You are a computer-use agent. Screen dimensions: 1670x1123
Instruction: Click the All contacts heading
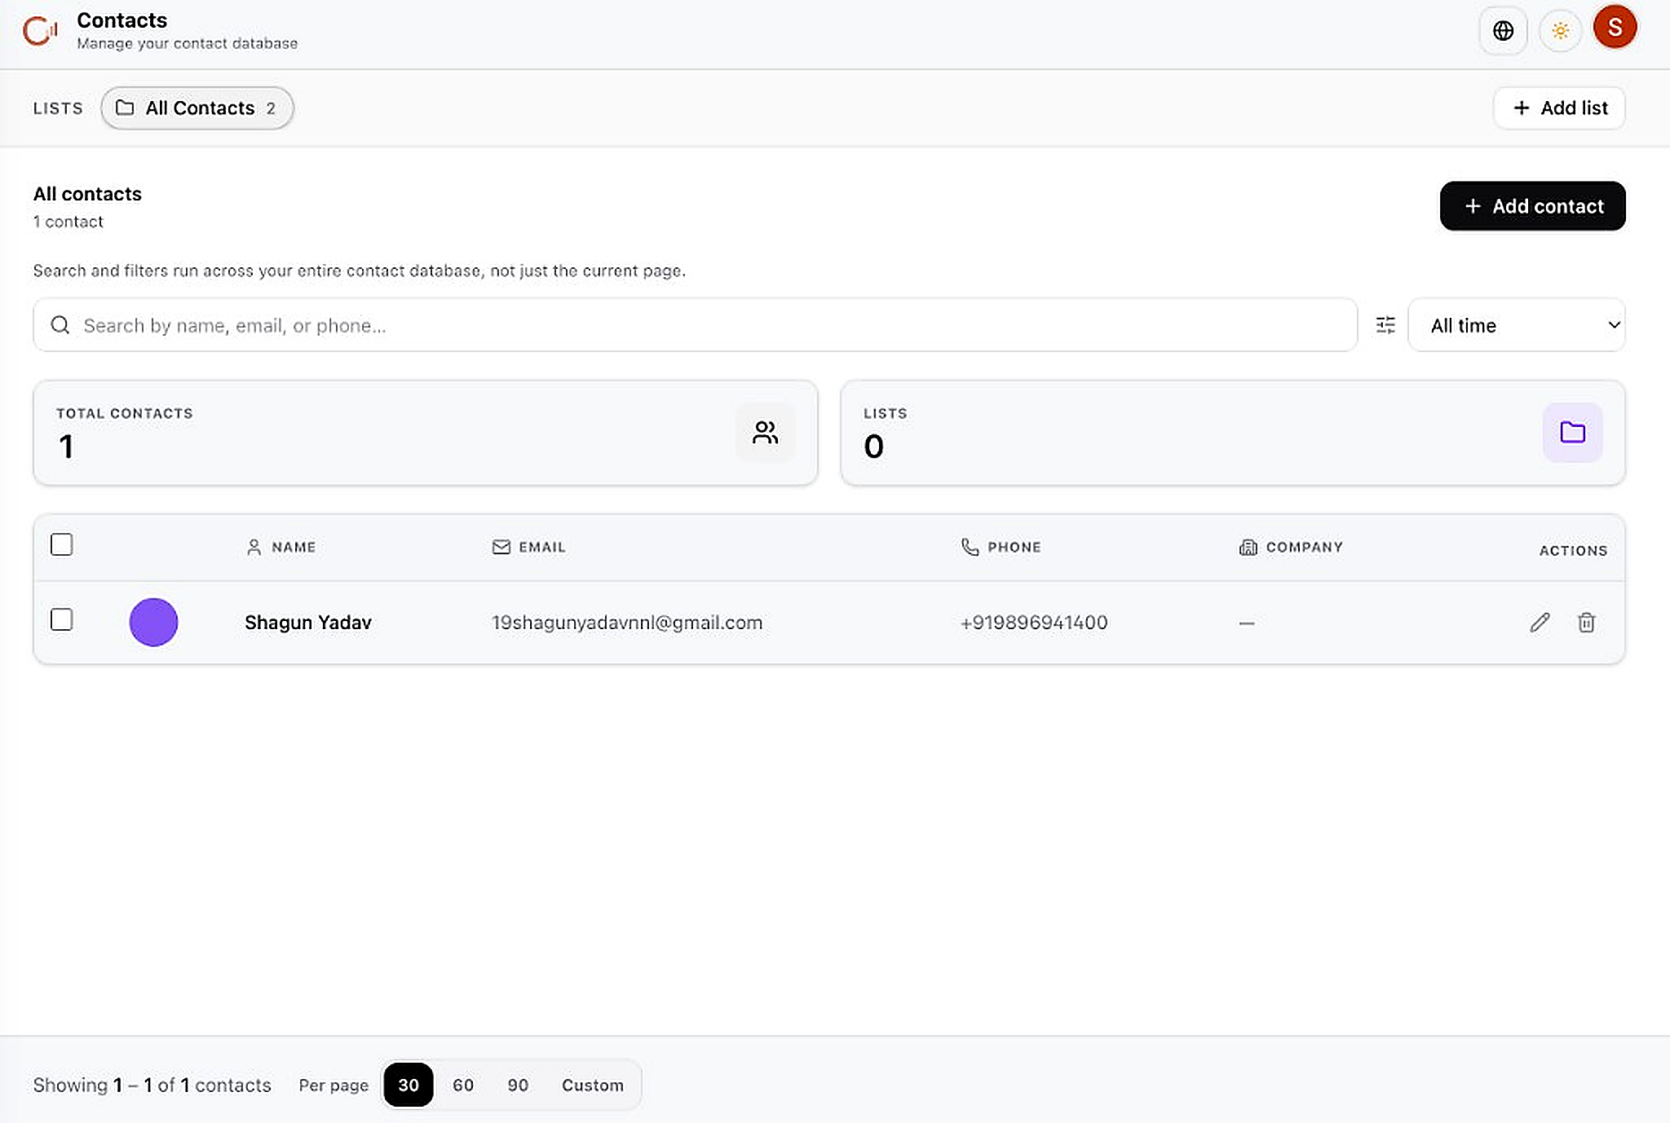[x=87, y=194]
